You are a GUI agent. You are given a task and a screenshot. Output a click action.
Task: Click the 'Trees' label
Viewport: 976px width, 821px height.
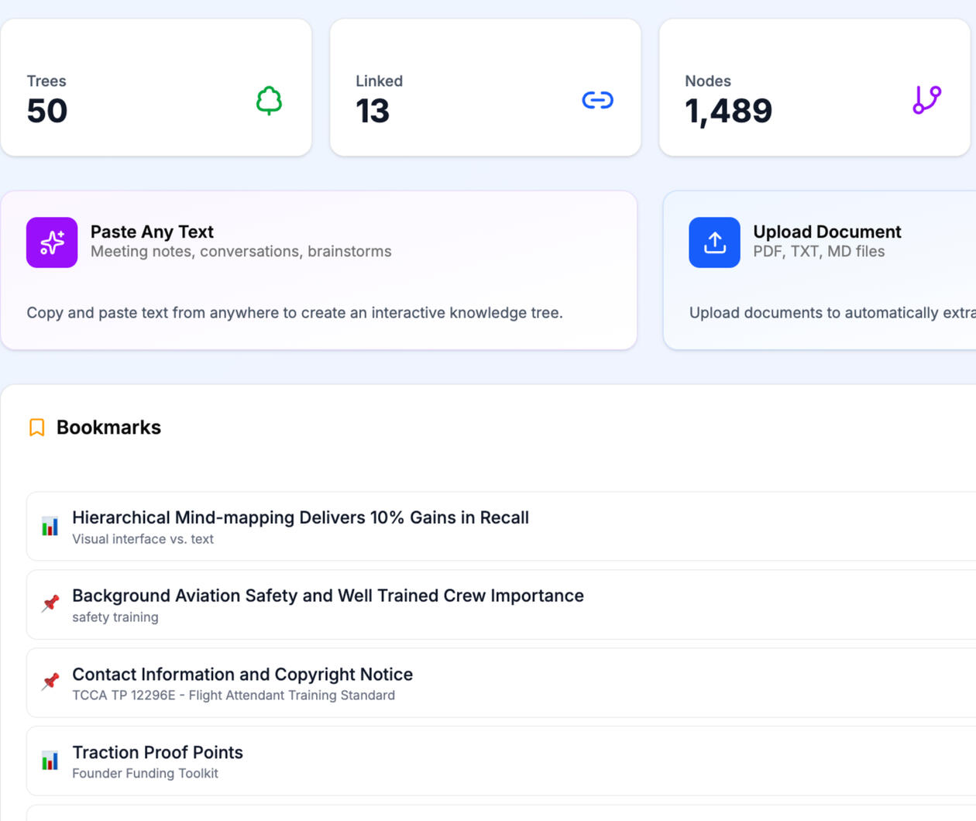pos(46,81)
